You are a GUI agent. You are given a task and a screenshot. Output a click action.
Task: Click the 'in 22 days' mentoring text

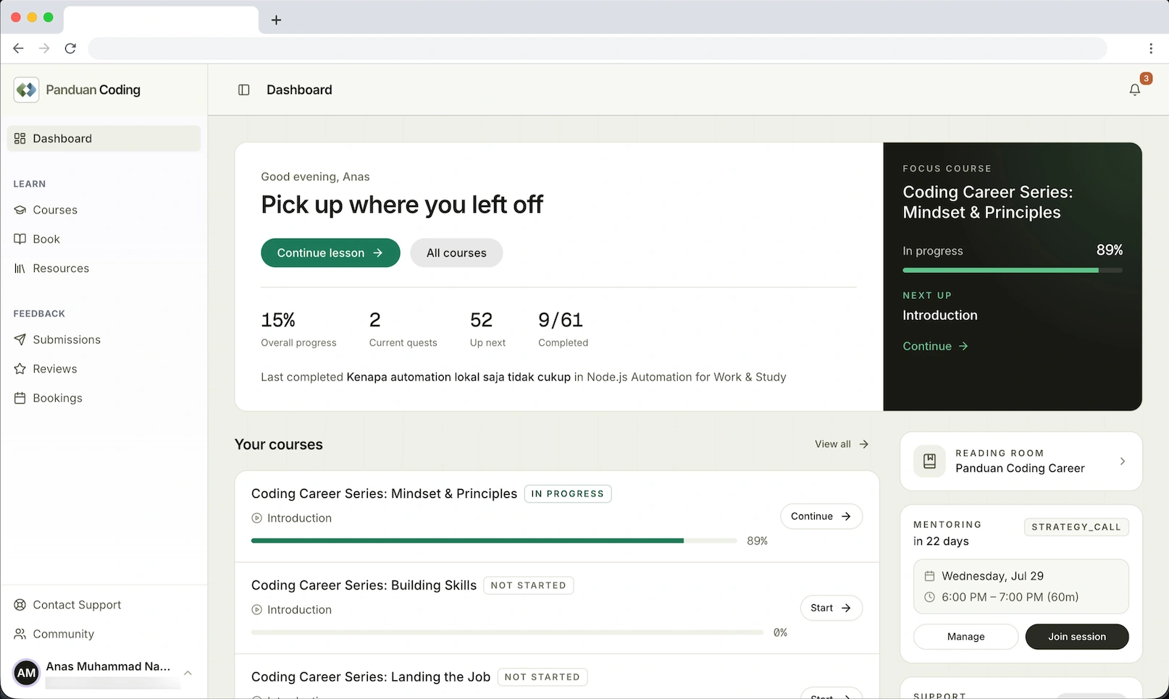pos(941,541)
